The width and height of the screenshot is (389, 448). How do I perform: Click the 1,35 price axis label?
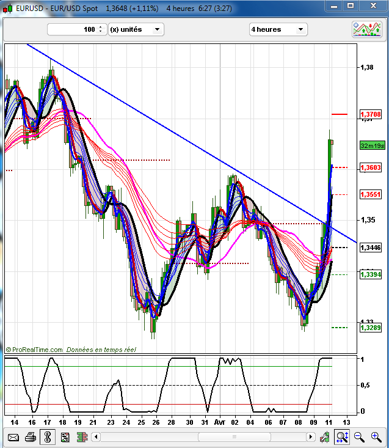coord(368,220)
